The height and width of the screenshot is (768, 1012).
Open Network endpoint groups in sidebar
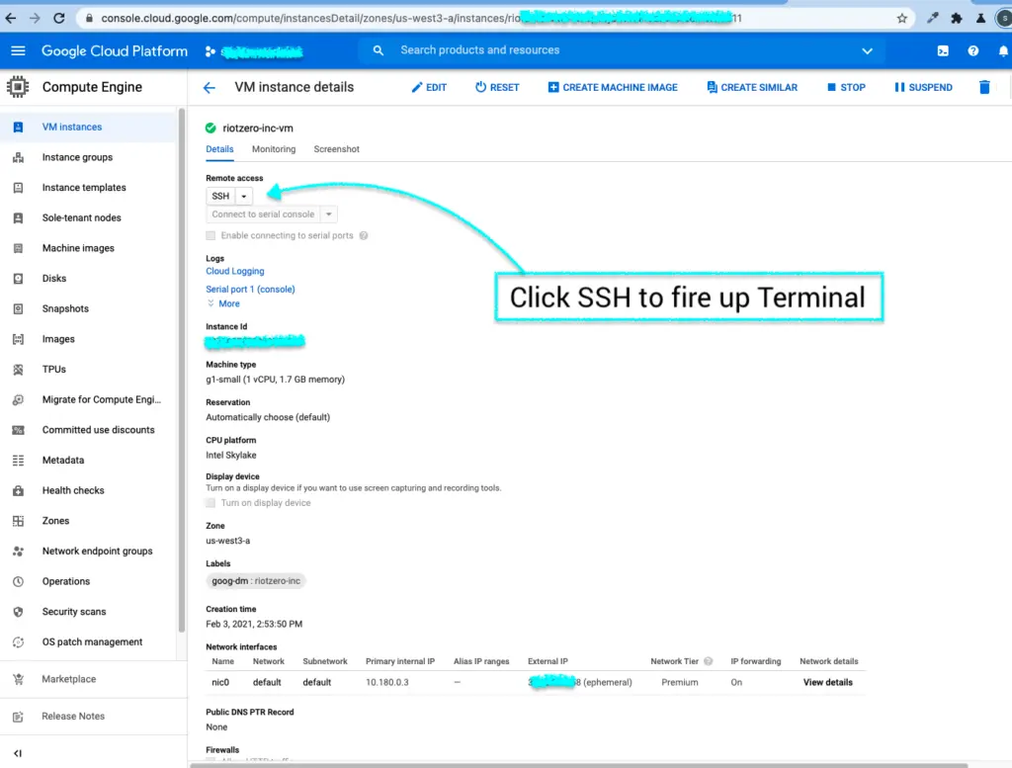97,552
